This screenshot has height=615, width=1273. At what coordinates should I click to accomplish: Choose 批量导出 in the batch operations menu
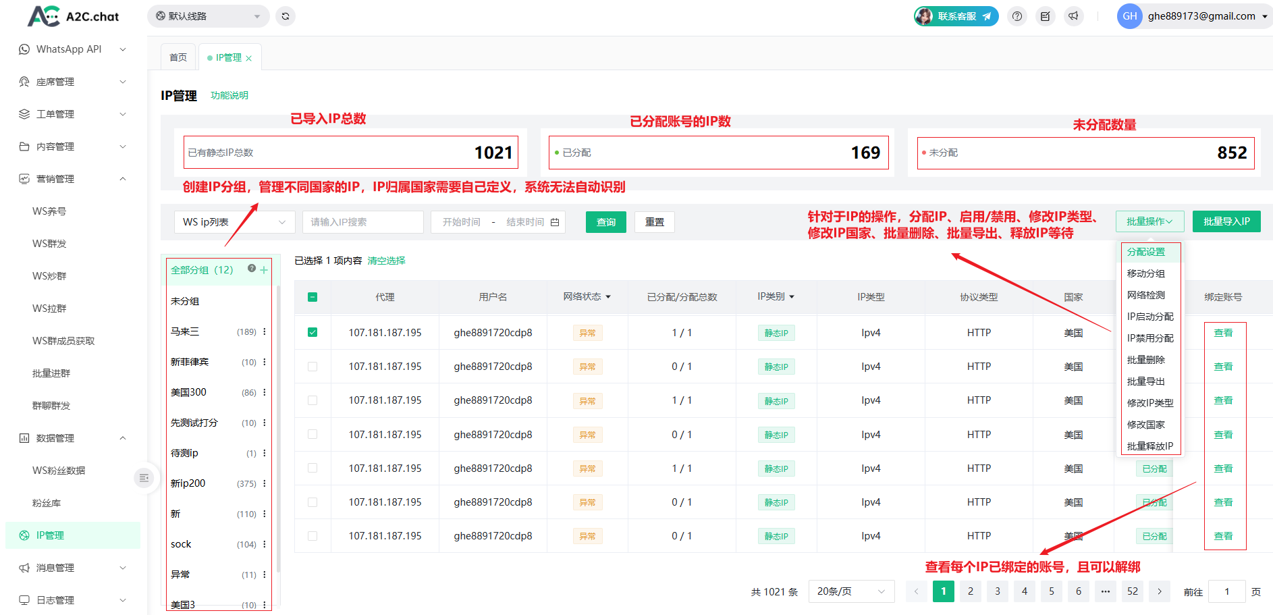(1145, 381)
